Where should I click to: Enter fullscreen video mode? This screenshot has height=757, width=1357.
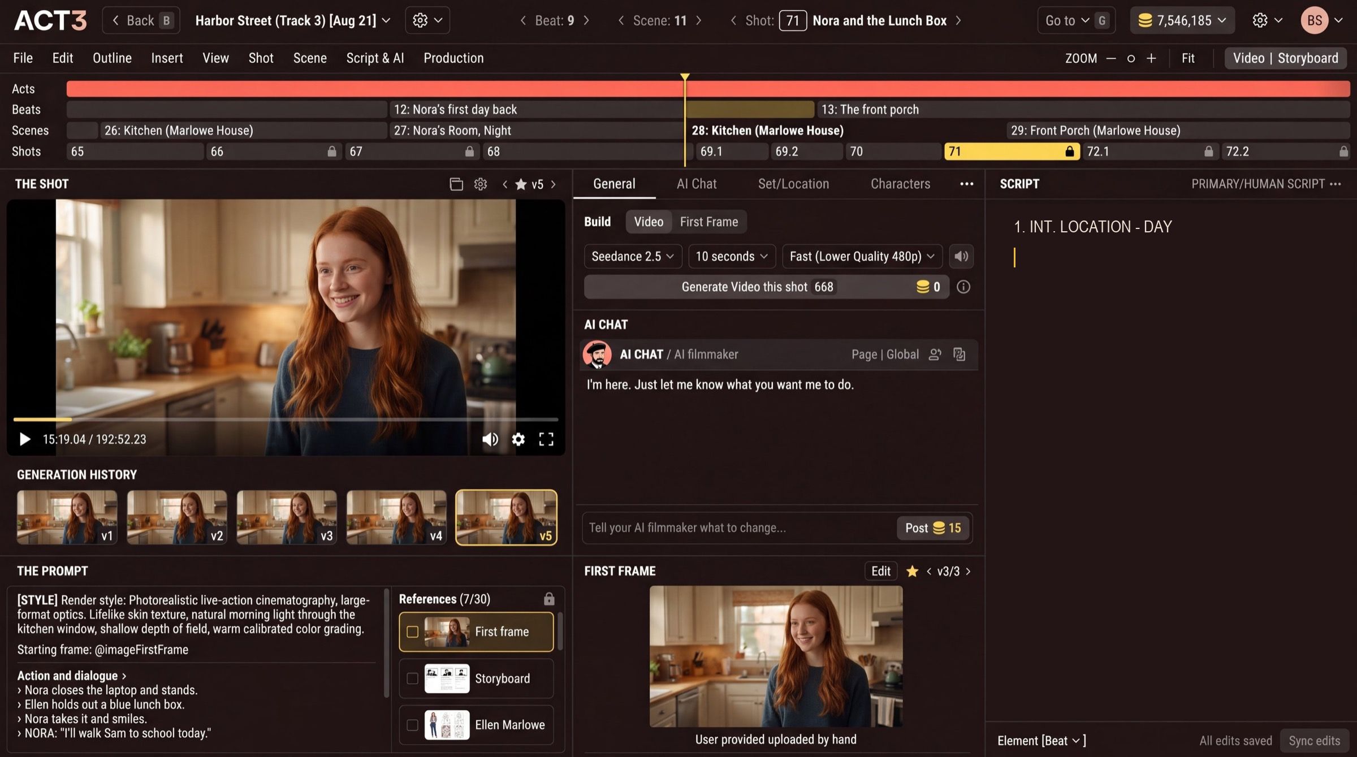tap(546, 439)
